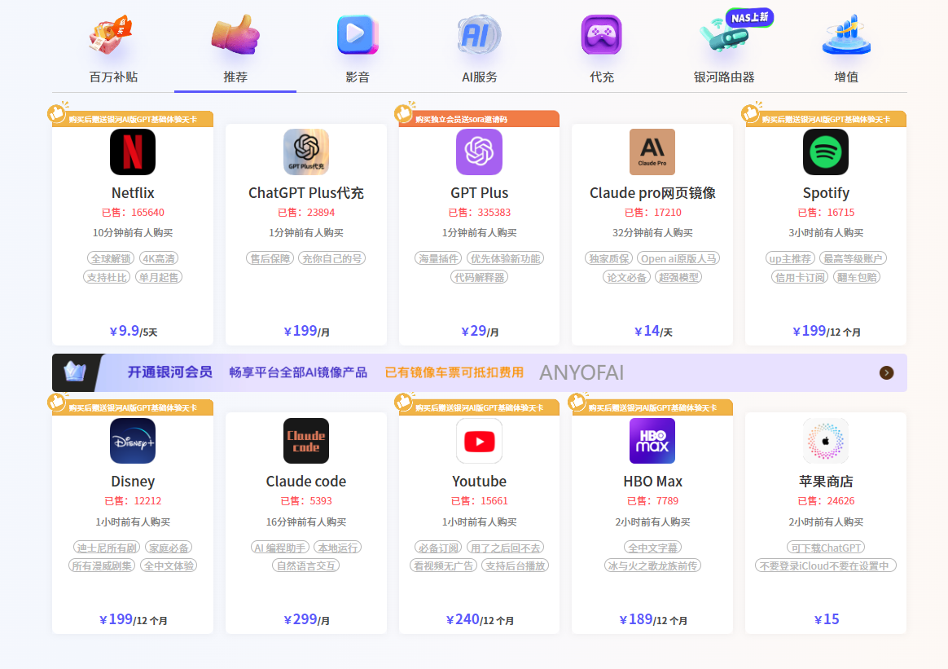The width and height of the screenshot is (948, 669).
Task: Switch to the 推荐 tab label
Action: coord(235,77)
